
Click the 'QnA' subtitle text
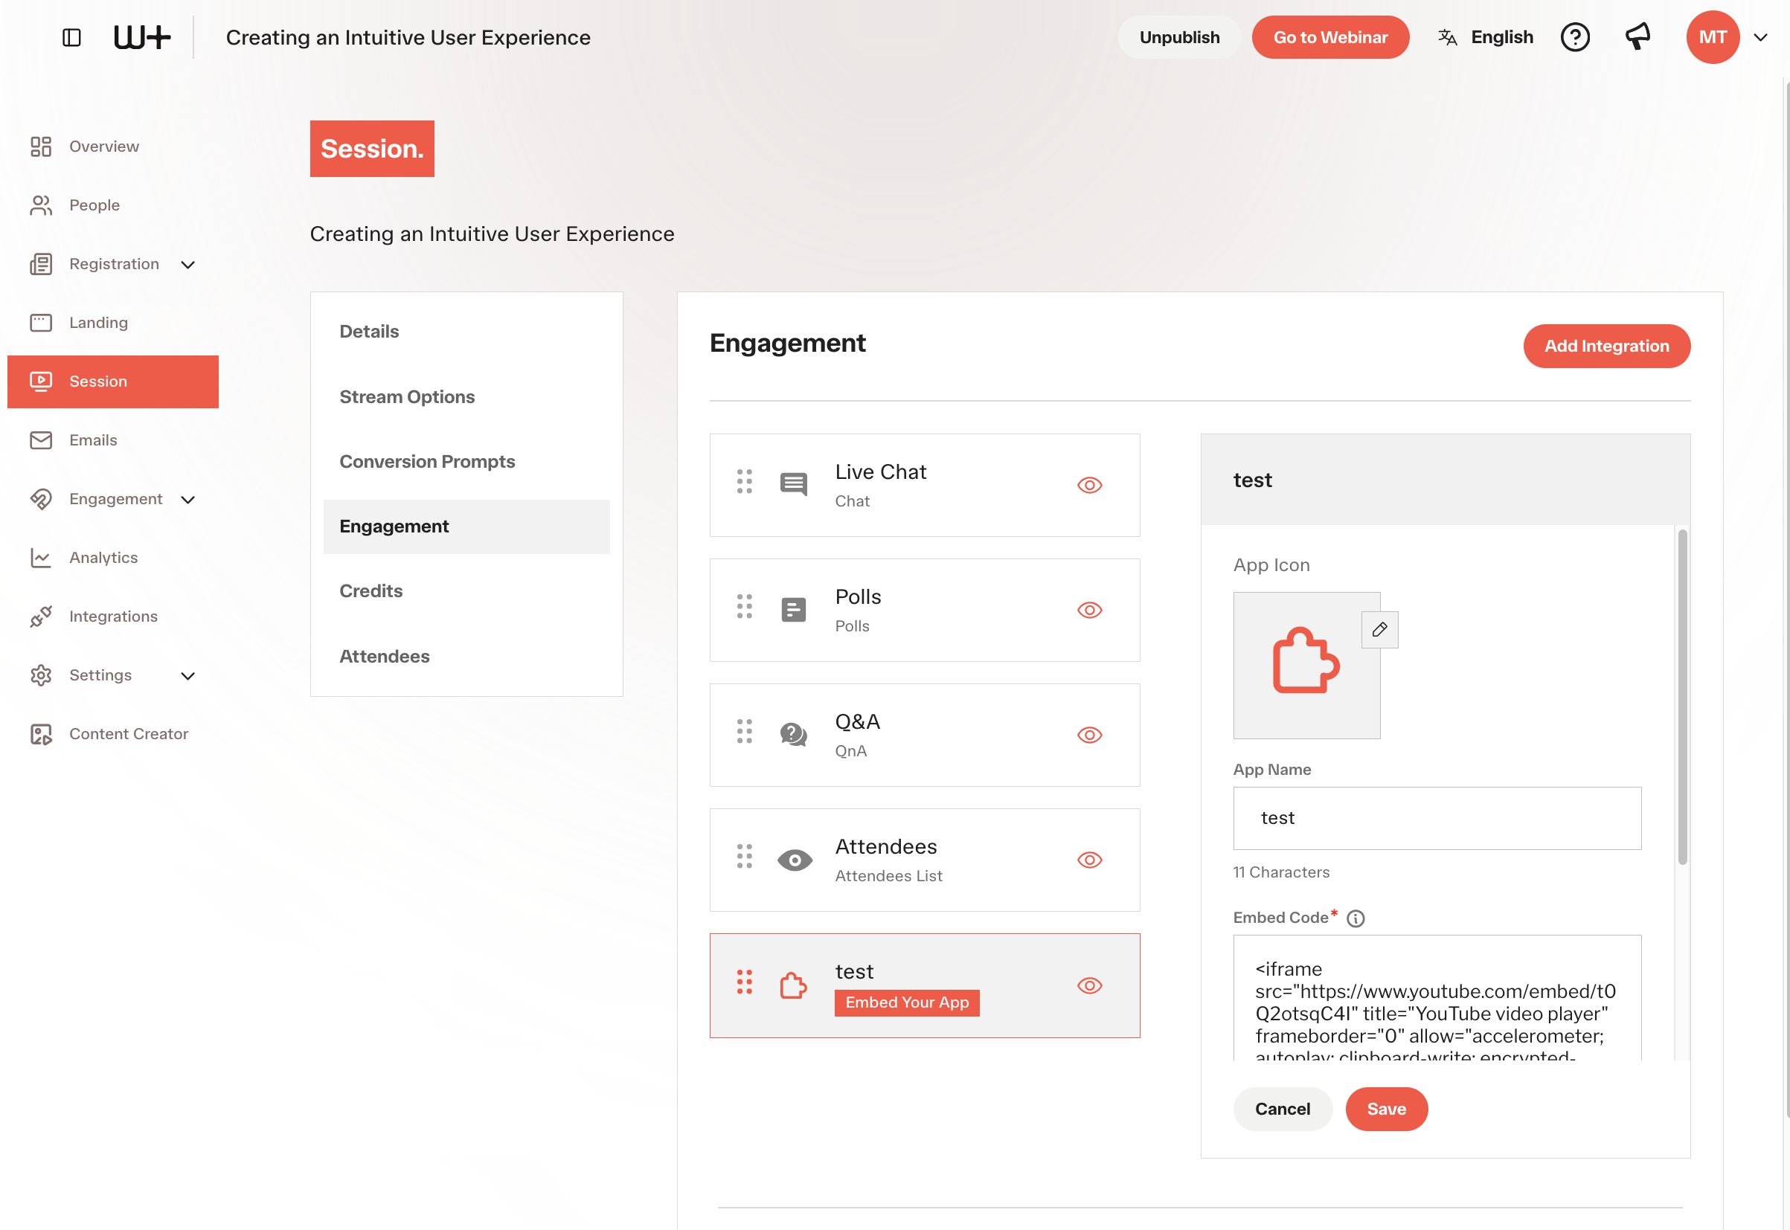[x=850, y=751]
